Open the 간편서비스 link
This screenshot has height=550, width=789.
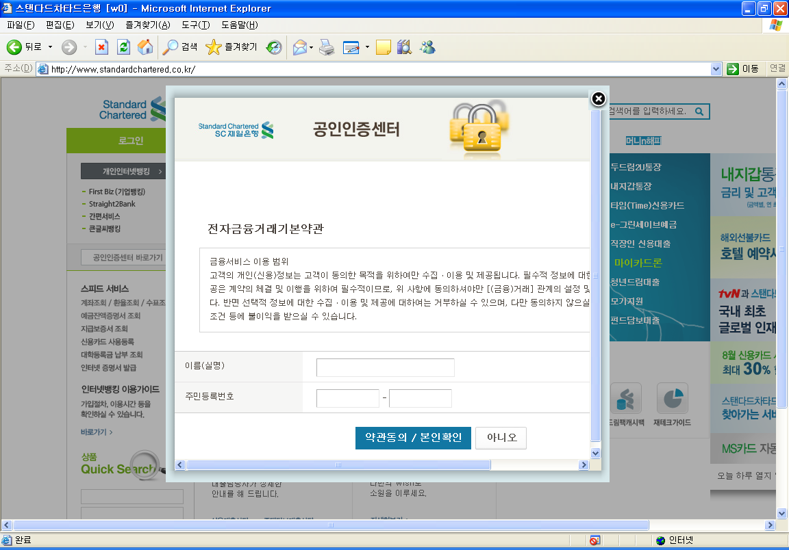coord(104,216)
